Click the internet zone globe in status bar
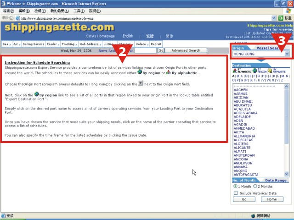 (x=253, y=216)
